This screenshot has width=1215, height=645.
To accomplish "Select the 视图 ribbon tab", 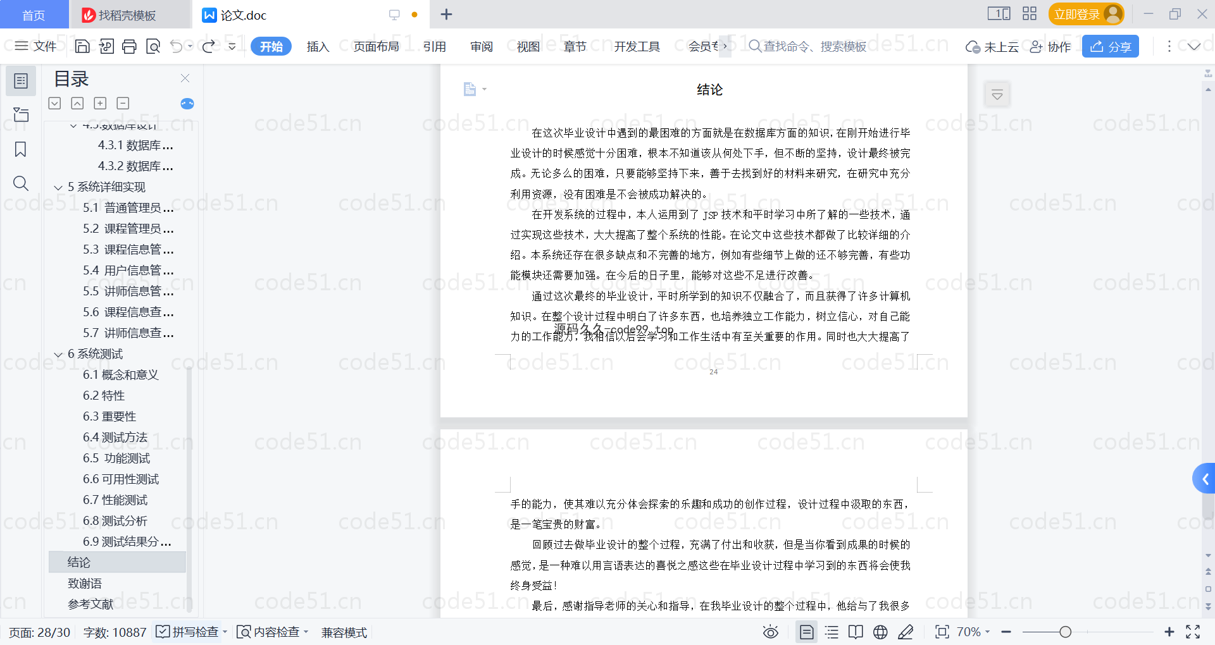I will (528, 46).
